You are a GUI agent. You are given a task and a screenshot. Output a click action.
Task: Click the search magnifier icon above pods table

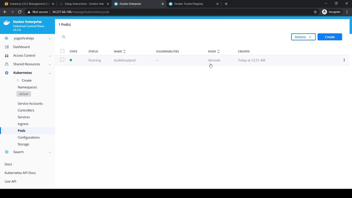(64, 37)
